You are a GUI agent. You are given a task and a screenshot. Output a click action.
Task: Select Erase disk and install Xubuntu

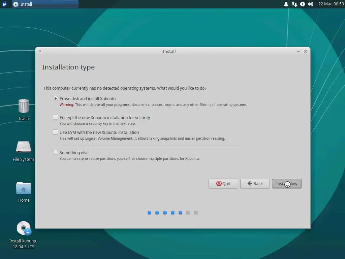pyautogui.click(x=56, y=98)
